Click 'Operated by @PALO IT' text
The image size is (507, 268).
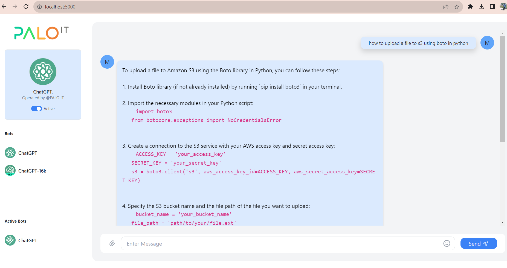tap(43, 98)
